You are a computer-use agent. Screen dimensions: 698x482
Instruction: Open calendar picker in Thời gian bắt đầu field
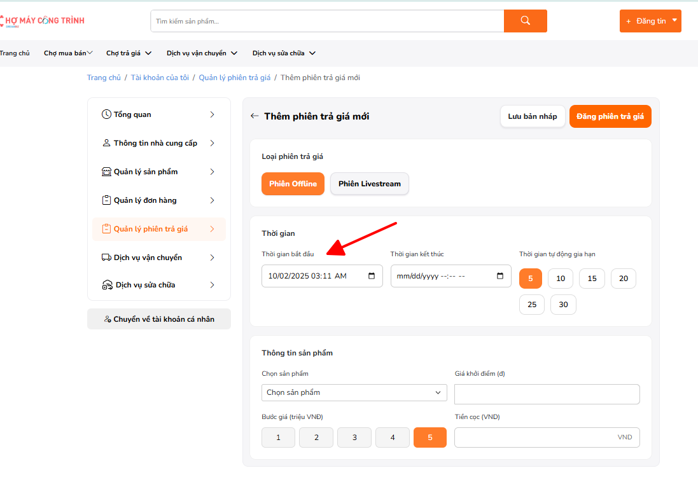click(372, 276)
